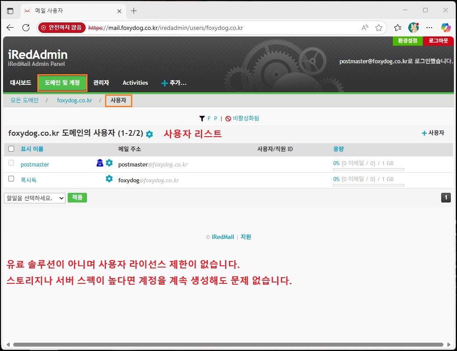Check the 폭시독 row checkbox
This screenshot has height=351, width=457.
pos(11,178)
